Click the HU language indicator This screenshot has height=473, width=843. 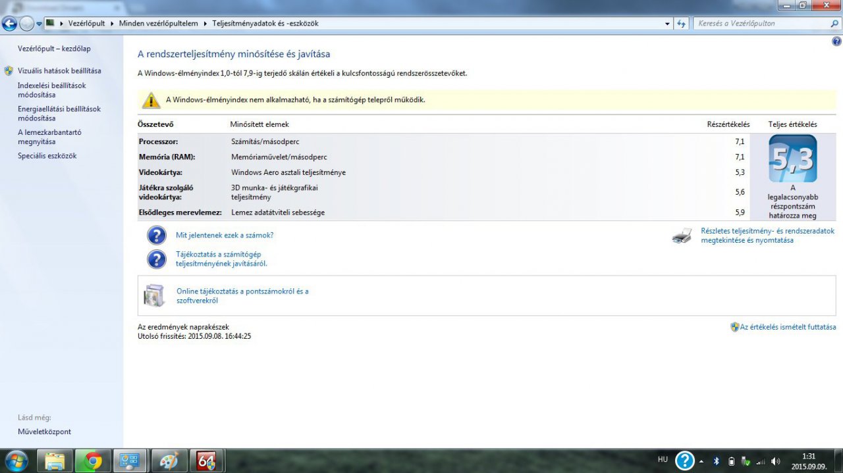(x=663, y=459)
